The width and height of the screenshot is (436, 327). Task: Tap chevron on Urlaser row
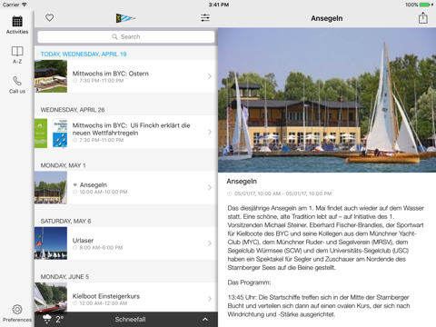tap(210, 243)
